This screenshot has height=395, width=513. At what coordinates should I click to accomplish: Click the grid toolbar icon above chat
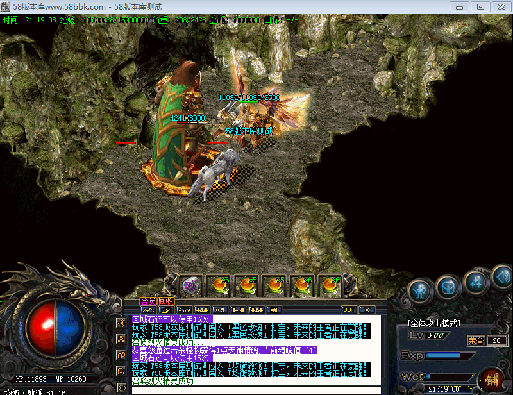click(274, 310)
